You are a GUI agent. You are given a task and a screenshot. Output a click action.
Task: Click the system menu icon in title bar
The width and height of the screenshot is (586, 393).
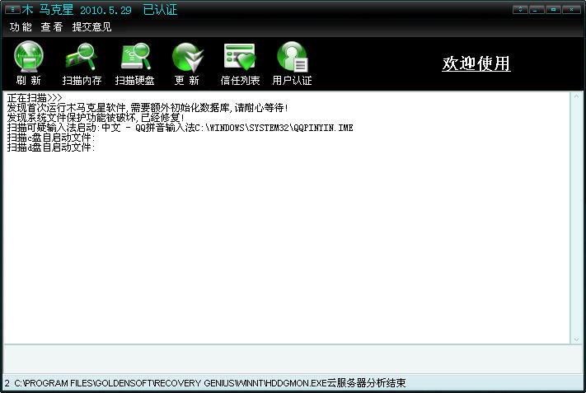pos(12,10)
